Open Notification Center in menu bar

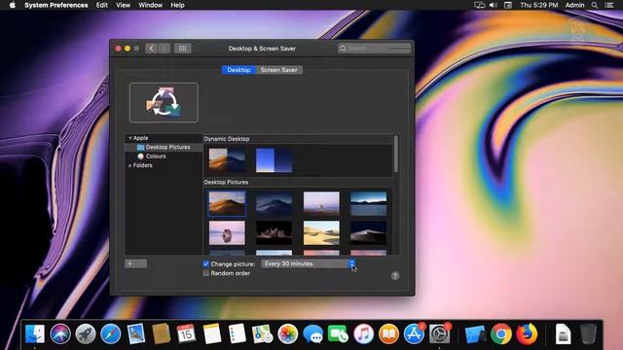609,5
